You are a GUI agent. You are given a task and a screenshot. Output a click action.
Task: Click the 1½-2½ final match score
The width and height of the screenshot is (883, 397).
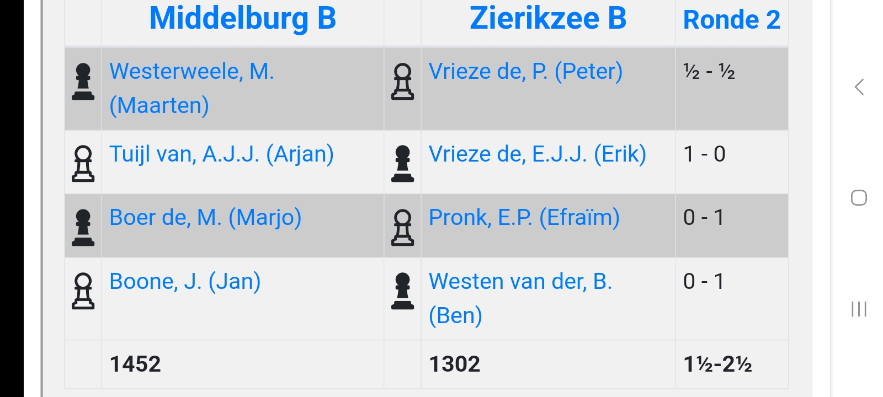coord(717,364)
